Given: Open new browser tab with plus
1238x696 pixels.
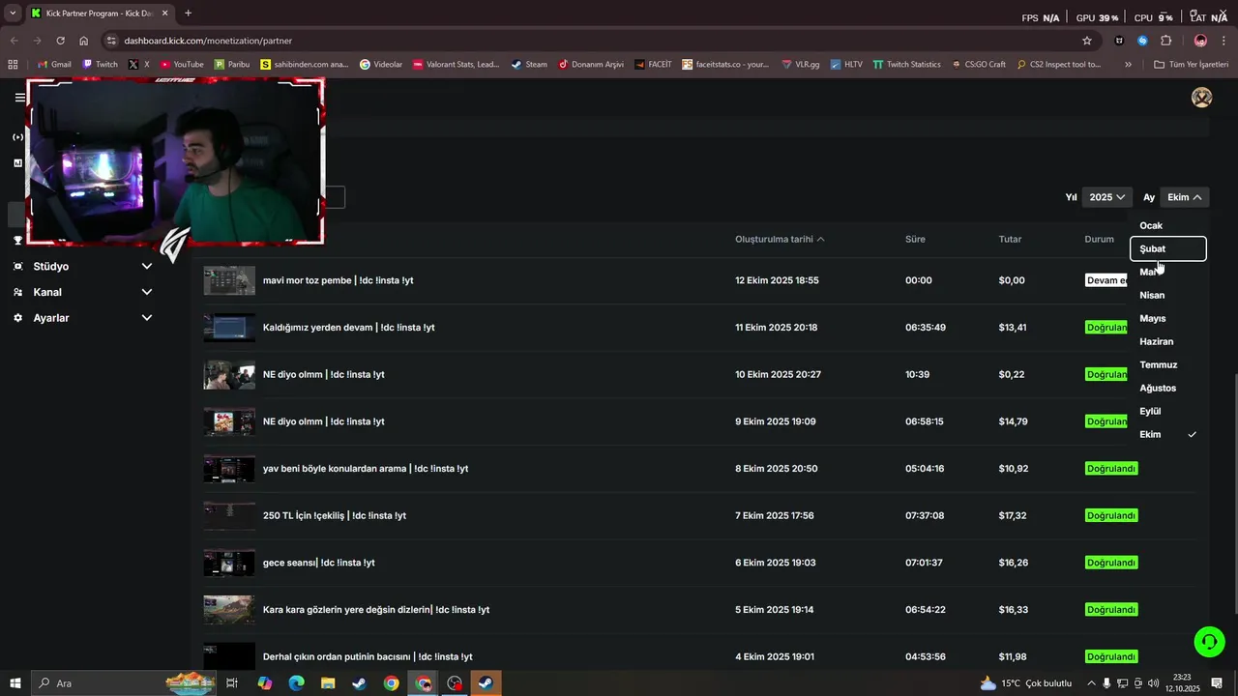Looking at the screenshot, I should [188, 14].
